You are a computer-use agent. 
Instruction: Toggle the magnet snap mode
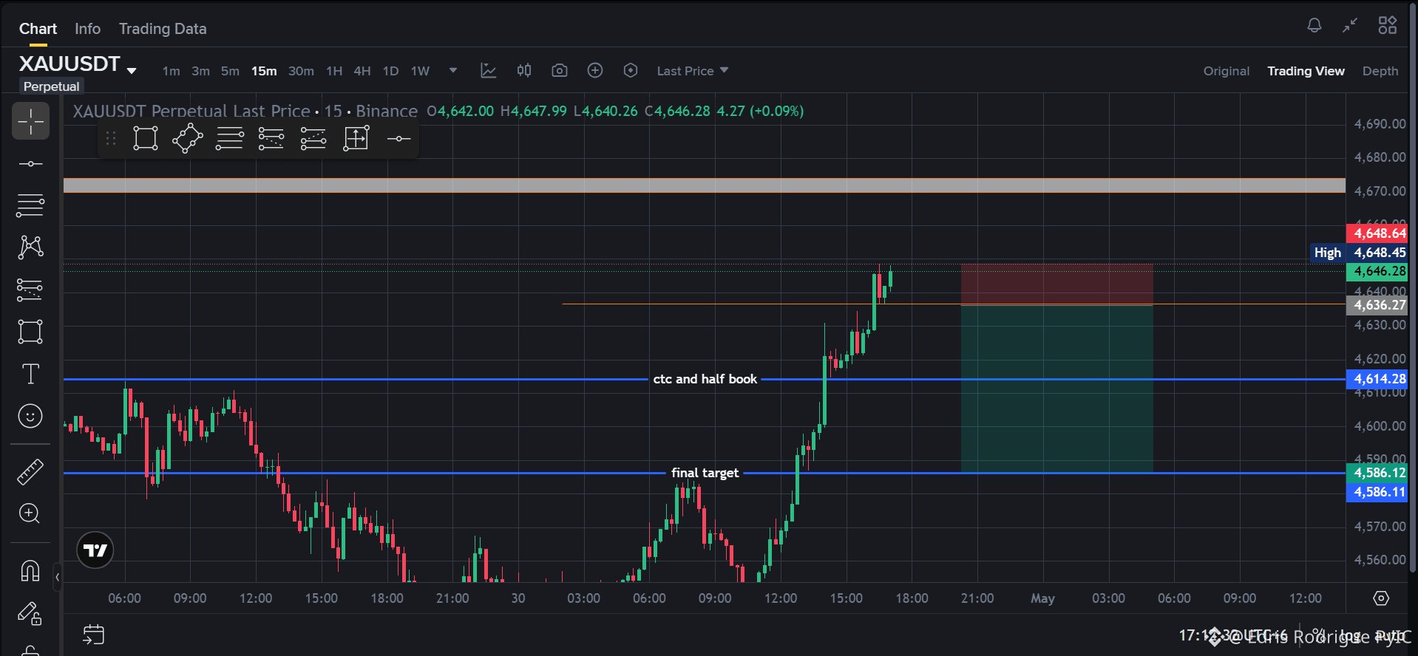pyautogui.click(x=30, y=571)
